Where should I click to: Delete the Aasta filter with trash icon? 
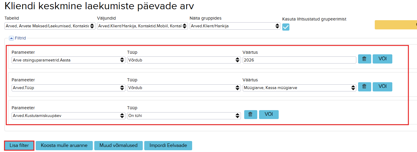[x=364, y=59]
